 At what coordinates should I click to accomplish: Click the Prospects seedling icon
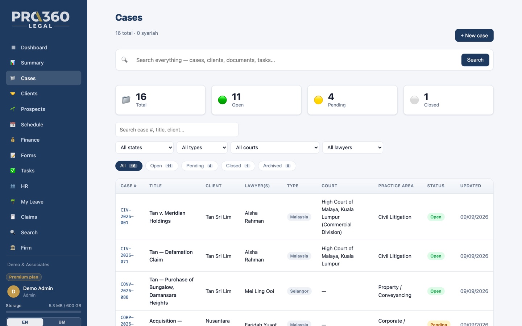(x=13, y=109)
